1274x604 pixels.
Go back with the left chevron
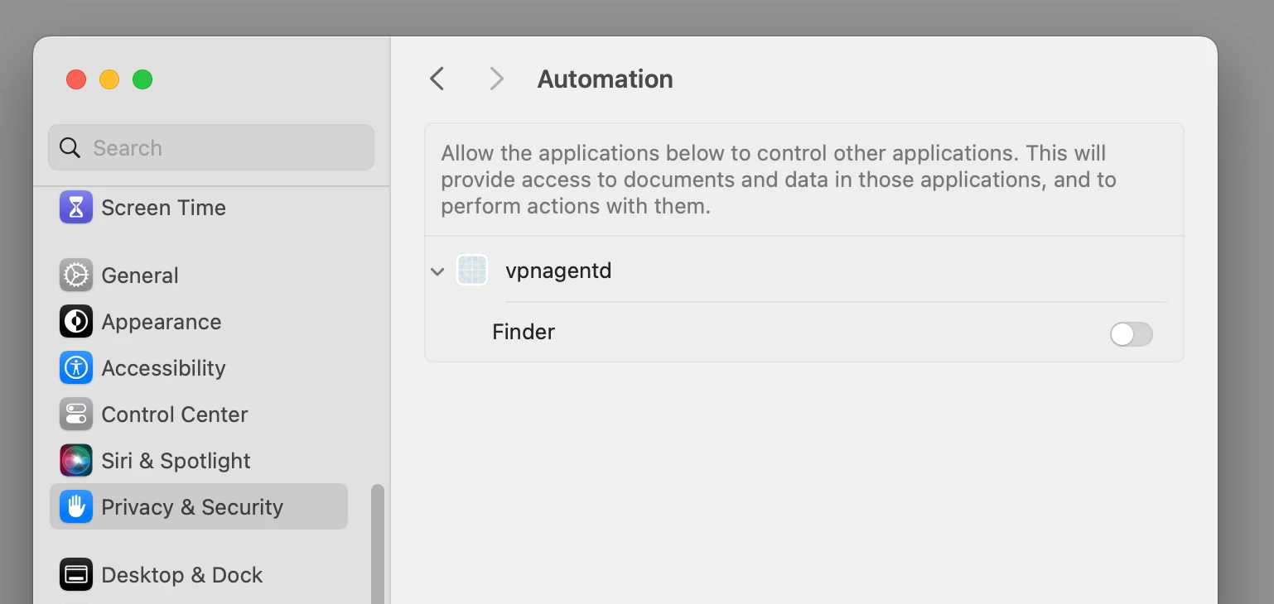tap(437, 79)
